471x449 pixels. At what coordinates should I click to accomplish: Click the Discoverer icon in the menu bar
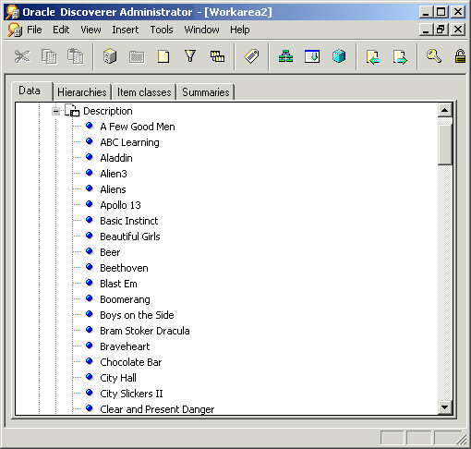[x=15, y=30]
